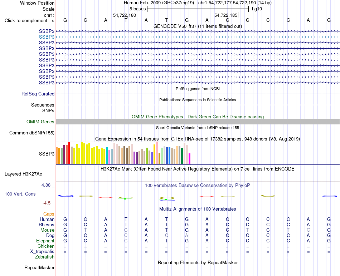Click "Short Genetic Variants from dbSNP release 155"
340x276 pixels.
pos(198,128)
